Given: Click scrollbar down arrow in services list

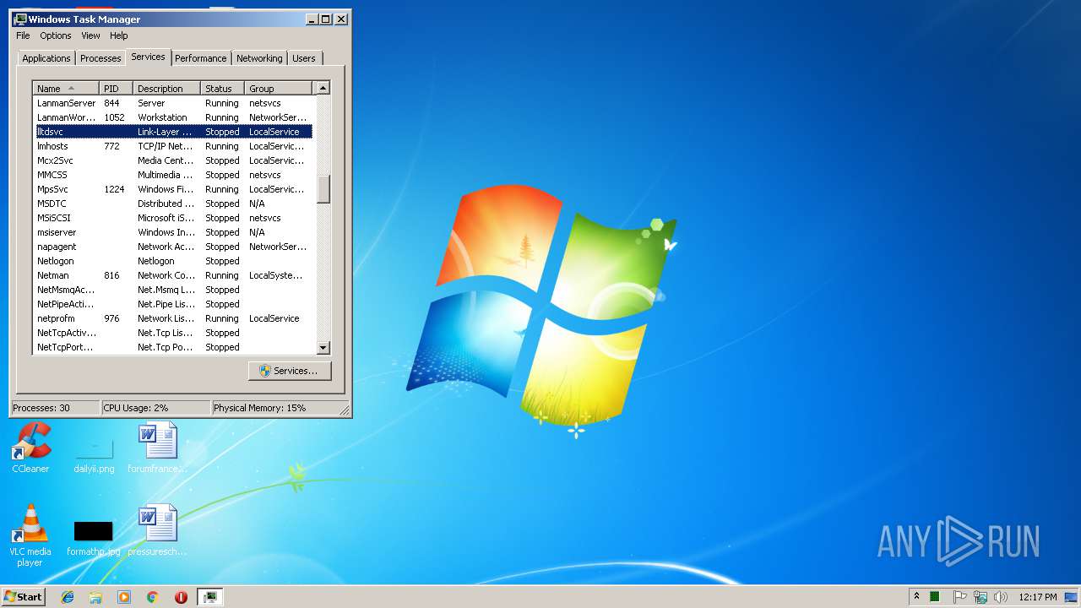Looking at the screenshot, I should point(323,347).
